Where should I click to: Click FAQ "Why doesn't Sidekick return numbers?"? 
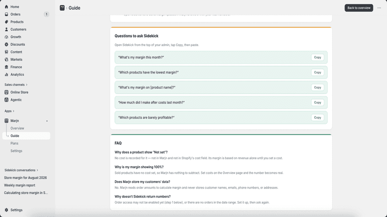(143, 197)
